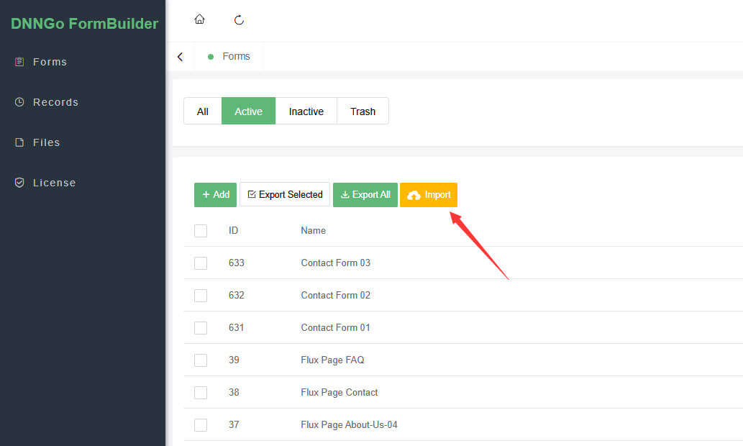Click the Export All button
743x446 pixels.
pos(365,195)
